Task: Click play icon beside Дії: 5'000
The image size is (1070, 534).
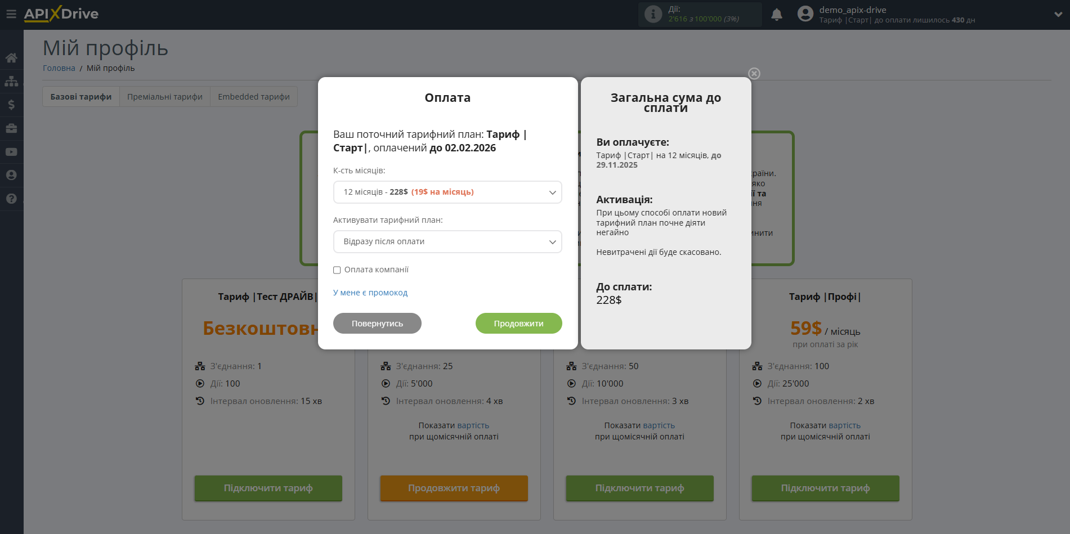Action: click(386, 384)
